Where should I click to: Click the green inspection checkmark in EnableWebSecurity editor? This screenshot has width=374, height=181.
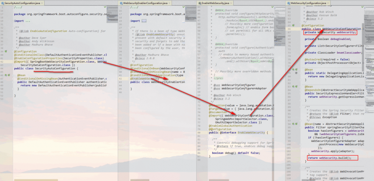click(272, 7)
